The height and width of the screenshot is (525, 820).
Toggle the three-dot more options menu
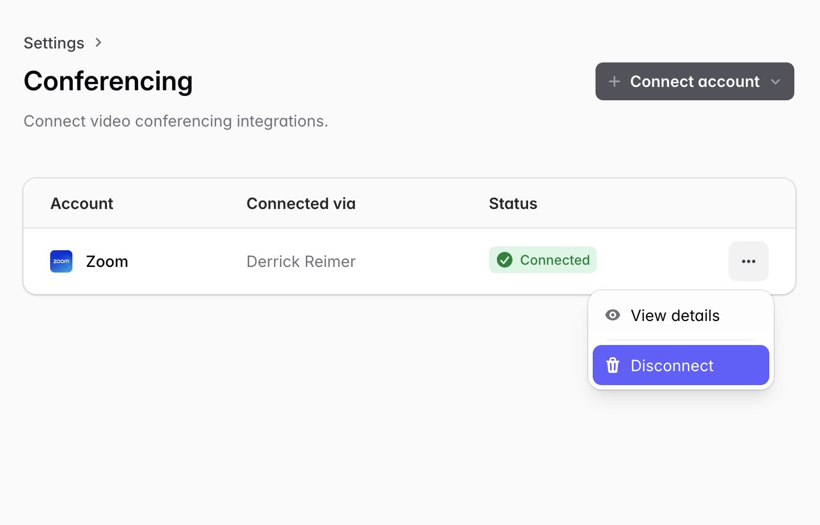[x=748, y=261]
